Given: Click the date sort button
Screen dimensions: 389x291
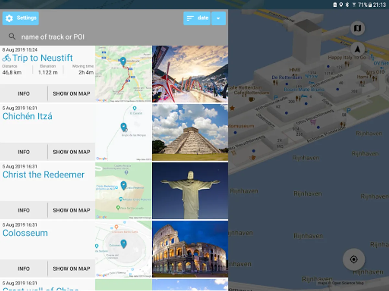Looking at the screenshot, I should tap(197, 18).
